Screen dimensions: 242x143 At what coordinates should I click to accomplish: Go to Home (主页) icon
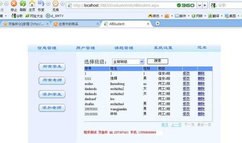tap(32, 3)
